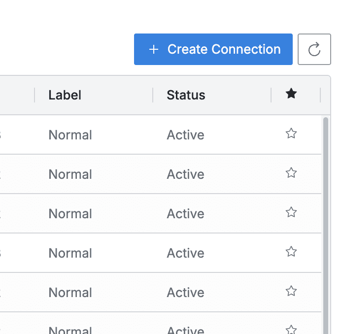Click the fourth row's Active status cell

[x=185, y=253]
